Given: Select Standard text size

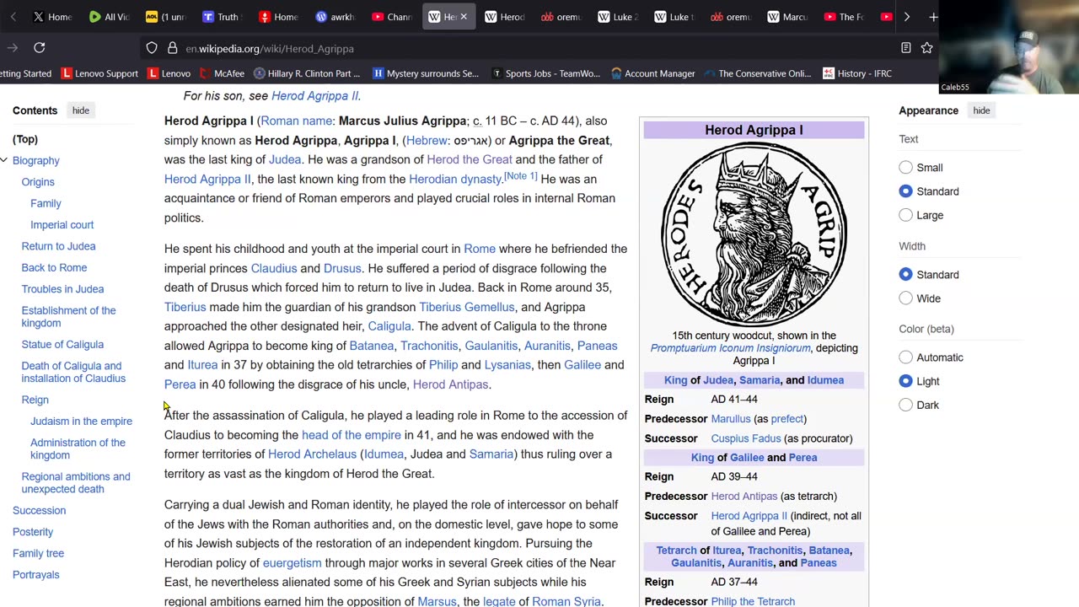Looking at the screenshot, I should (x=905, y=191).
